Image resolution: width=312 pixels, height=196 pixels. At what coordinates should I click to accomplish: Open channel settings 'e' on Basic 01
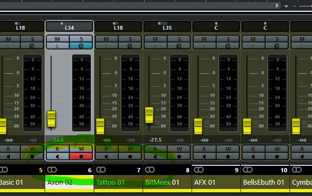pos(32,46)
